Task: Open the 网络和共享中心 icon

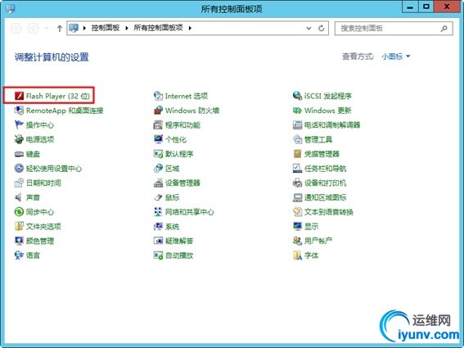Action: point(158,212)
